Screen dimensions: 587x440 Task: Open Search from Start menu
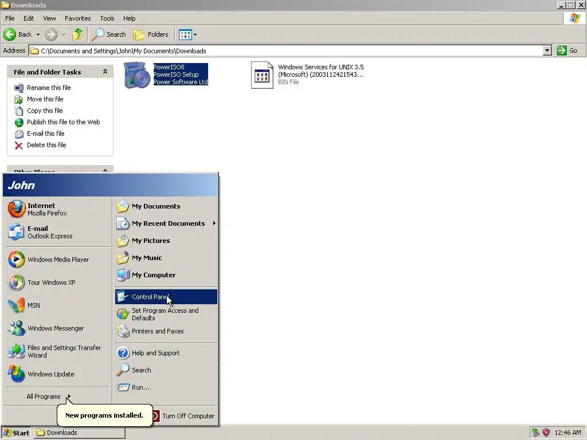166,370
